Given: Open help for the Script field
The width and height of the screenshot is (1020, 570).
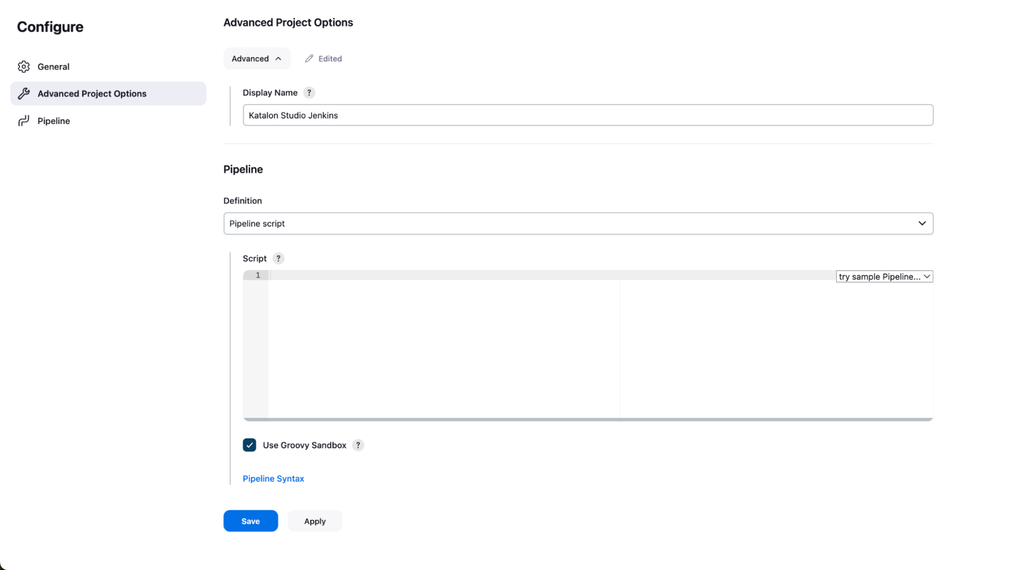Looking at the screenshot, I should pyautogui.click(x=279, y=259).
